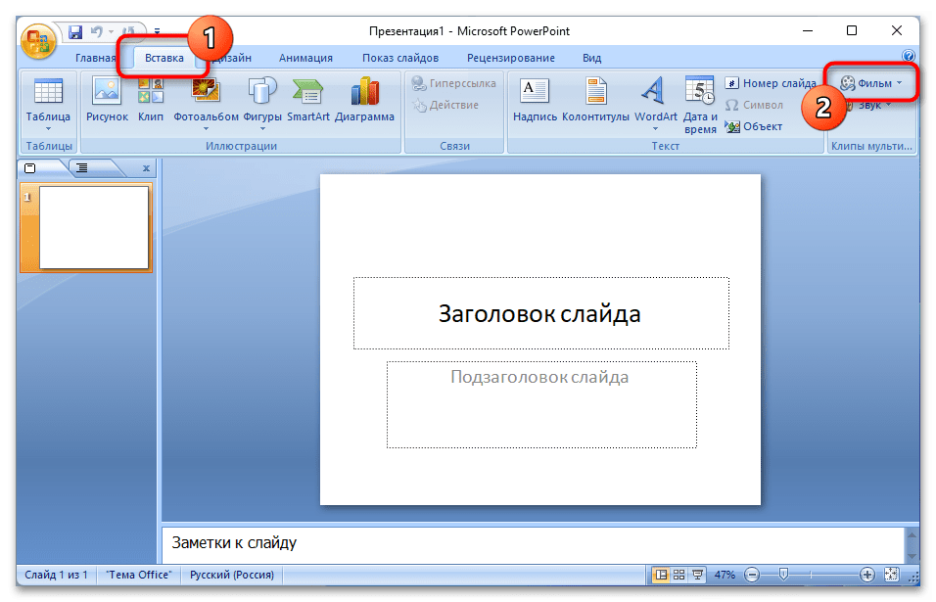Open the Показ слайдов tab
936x602 pixels.
(x=399, y=58)
